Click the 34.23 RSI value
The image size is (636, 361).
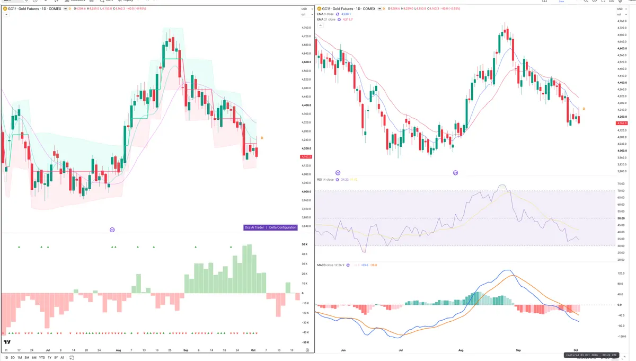point(346,180)
